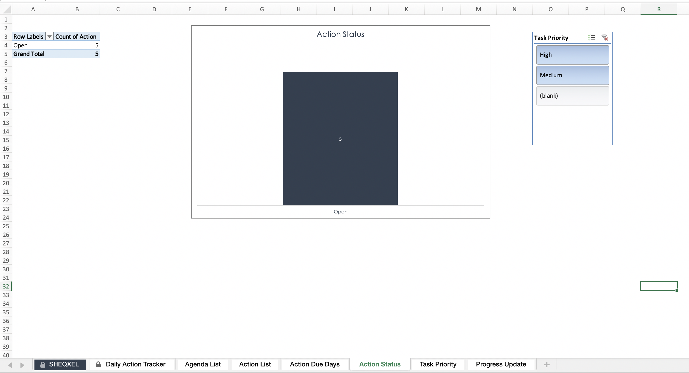The width and height of the screenshot is (689, 373).
Task: Go to the Action Due Days sheet
Action: pyautogui.click(x=315, y=364)
